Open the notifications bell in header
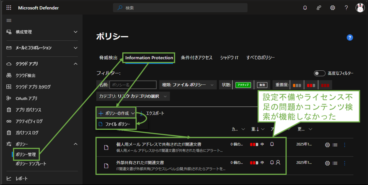The image size is (368, 185). coord(305,8)
